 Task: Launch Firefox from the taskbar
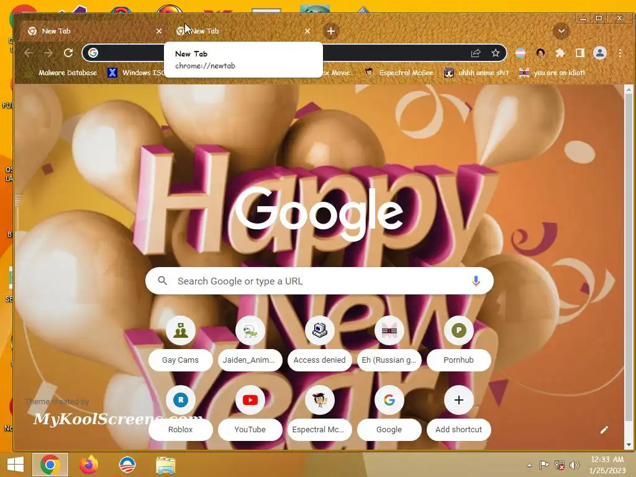(89, 465)
